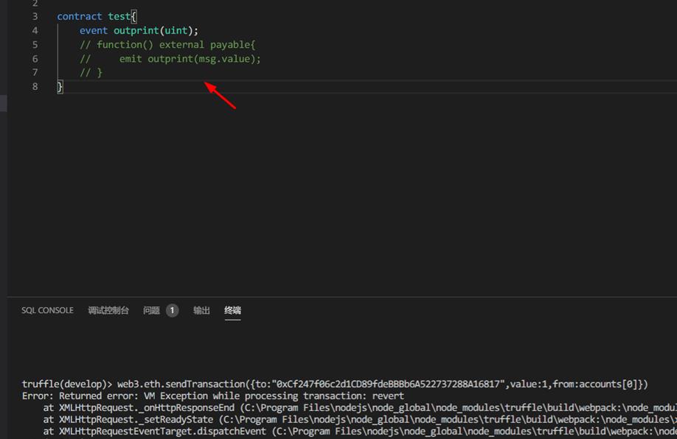The height and width of the screenshot is (439, 677).
Task: Open the 问题 problems tab
Action: click(151, 311)
